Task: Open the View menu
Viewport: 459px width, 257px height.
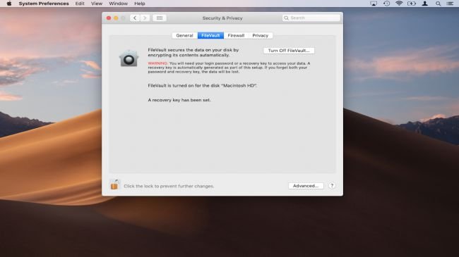Action: 97,4
